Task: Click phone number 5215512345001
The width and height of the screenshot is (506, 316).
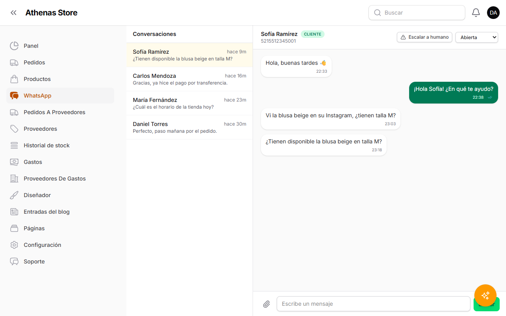Action: click(x=278, y=41)
